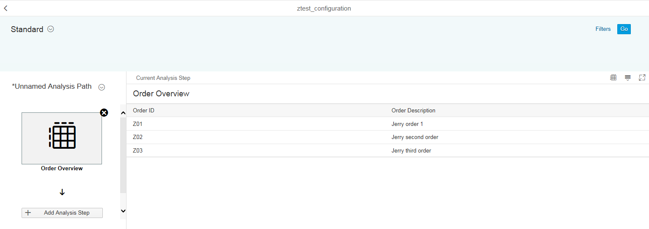Viewport: 649px width, 229px height.
Task: Select the 'Jerry order 1' cell
Action: point(407,124)
